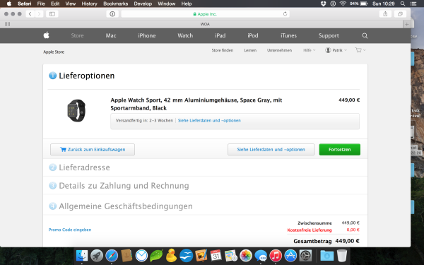Open the Bookmarks menu
This screenshot has width=424, height=265.
click(x=115, y=4)
